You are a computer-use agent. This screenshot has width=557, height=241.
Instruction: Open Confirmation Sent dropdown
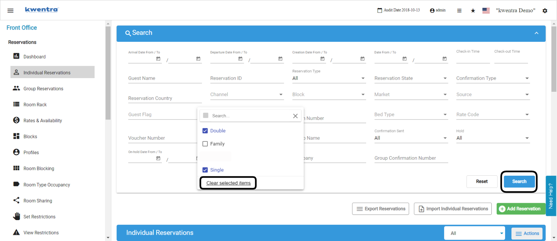(411, 138)
